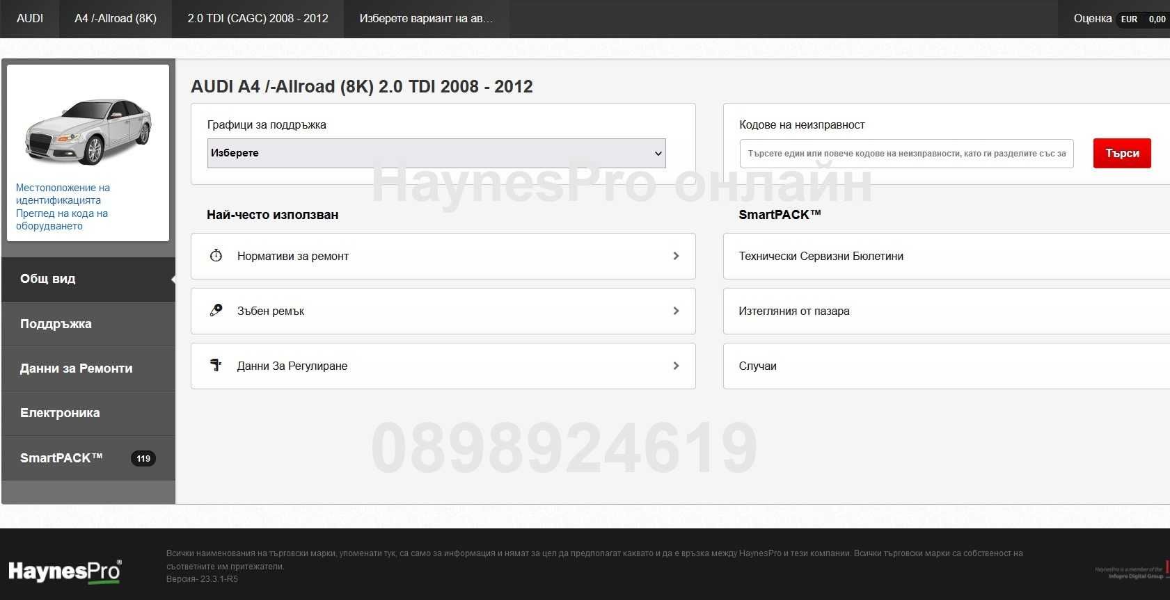Screen dimensions: 1170x600
Task: Open the 2.0 TDI (CAGC) 2008 - 2012 breadcrumb
Action: pyautogui.click(x=258, y=19)
